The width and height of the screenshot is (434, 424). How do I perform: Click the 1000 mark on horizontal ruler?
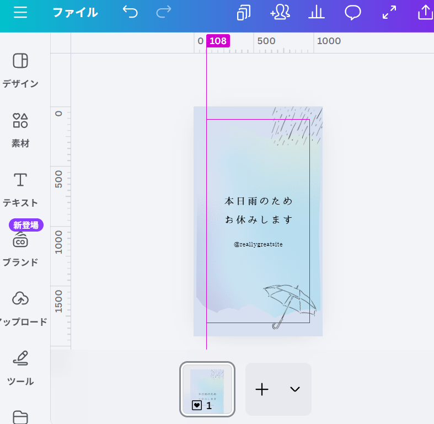tap(329, 41)
